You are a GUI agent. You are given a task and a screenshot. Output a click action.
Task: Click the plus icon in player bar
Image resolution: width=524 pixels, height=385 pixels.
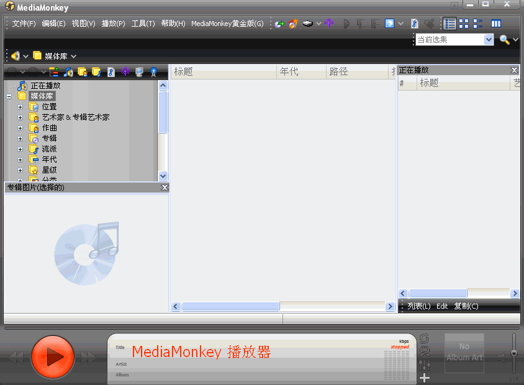[x=425, y=378]
